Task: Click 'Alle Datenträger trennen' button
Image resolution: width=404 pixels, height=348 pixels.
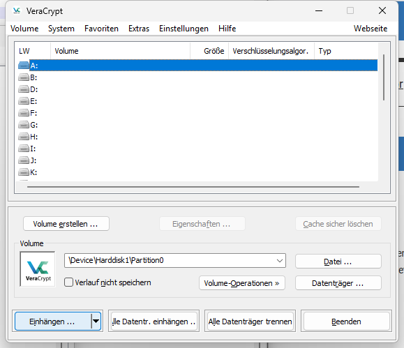Action: 250,321
